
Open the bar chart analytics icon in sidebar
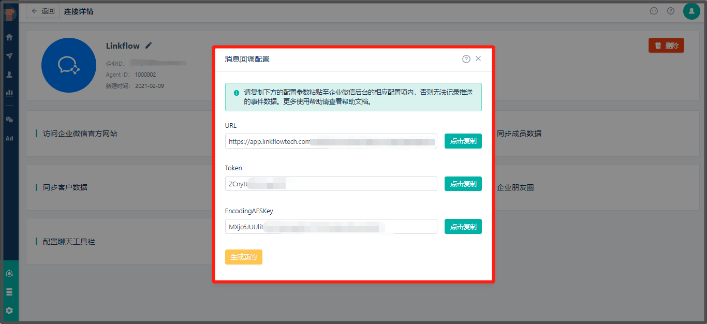[9, 93]
